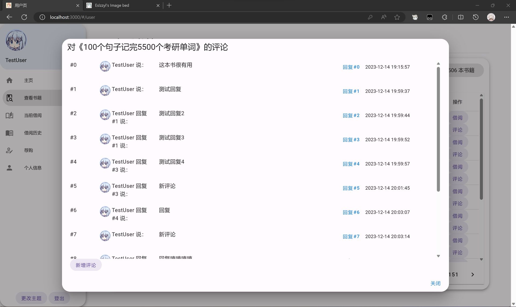The width and height of the screenshot is (516, 307).
Task: Click the dialog scrollbar down arrow
Action: pyautogui.click(x=438, y=256)
